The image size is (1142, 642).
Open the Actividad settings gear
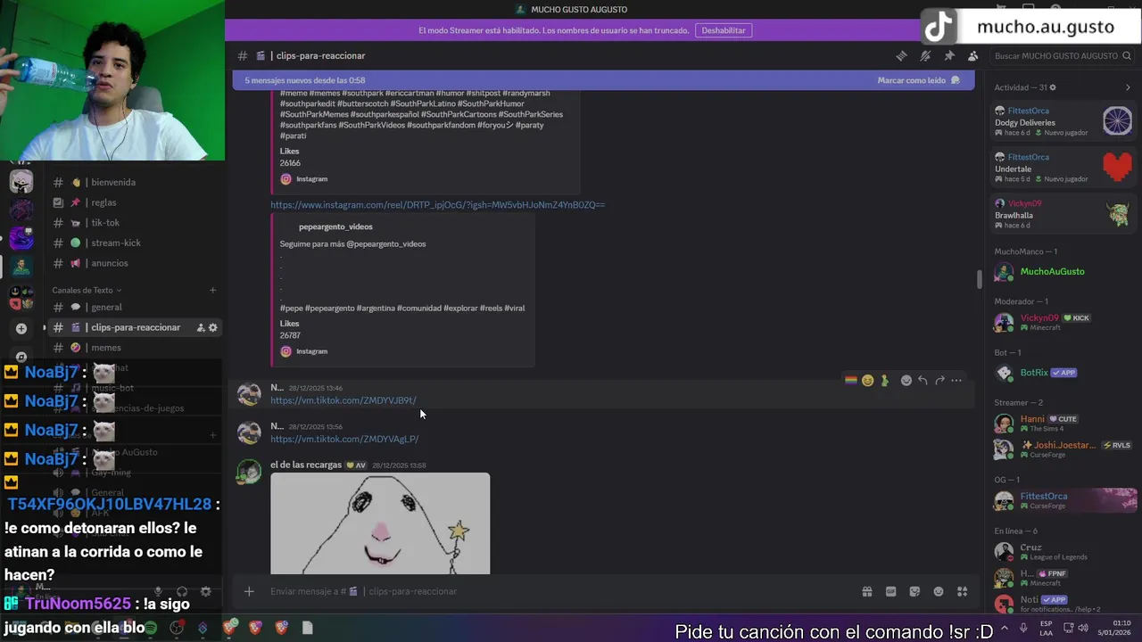(x=1053, y=87)
